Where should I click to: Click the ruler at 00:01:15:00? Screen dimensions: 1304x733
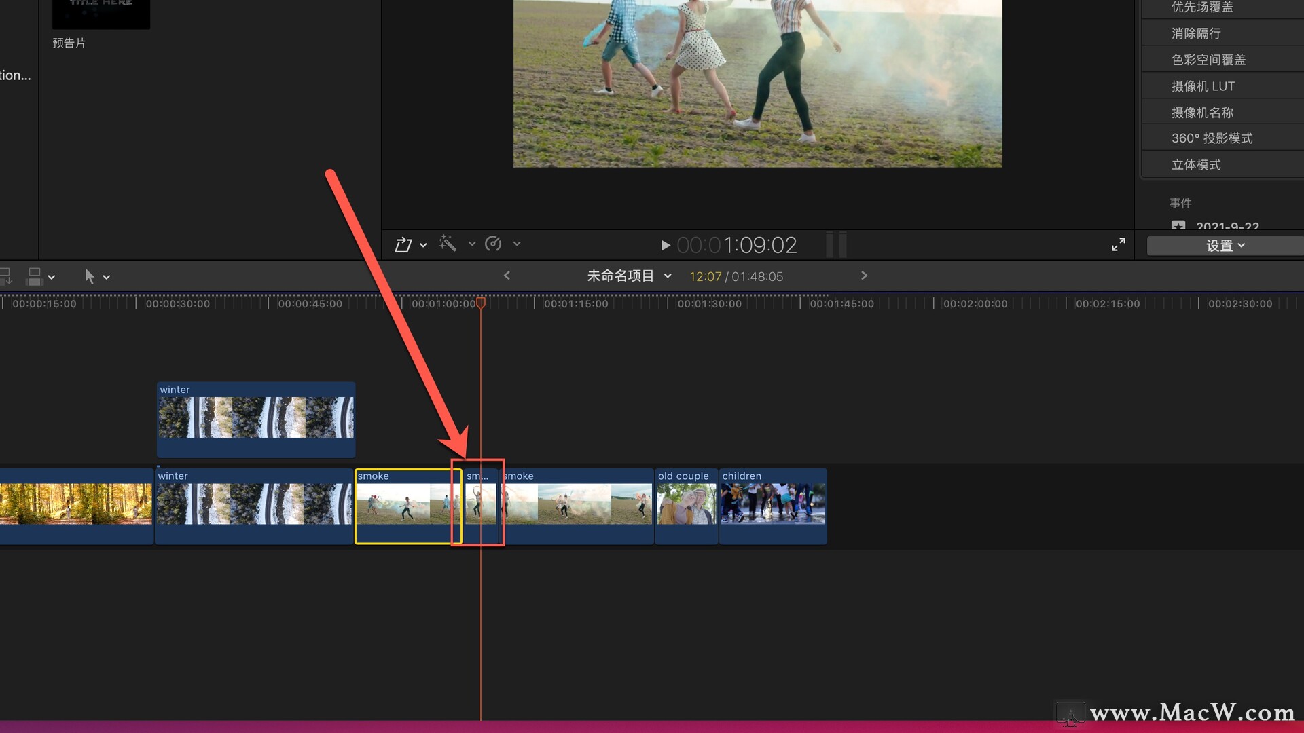click(x=576, y=304)
